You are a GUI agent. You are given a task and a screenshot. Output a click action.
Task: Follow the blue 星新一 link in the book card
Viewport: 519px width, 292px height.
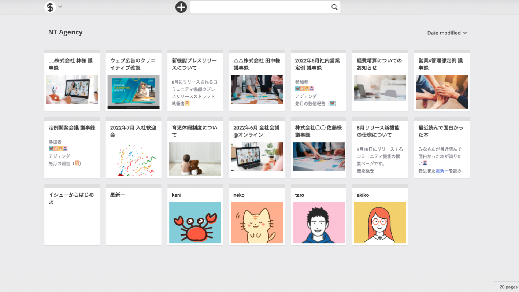tap(442, 171)
